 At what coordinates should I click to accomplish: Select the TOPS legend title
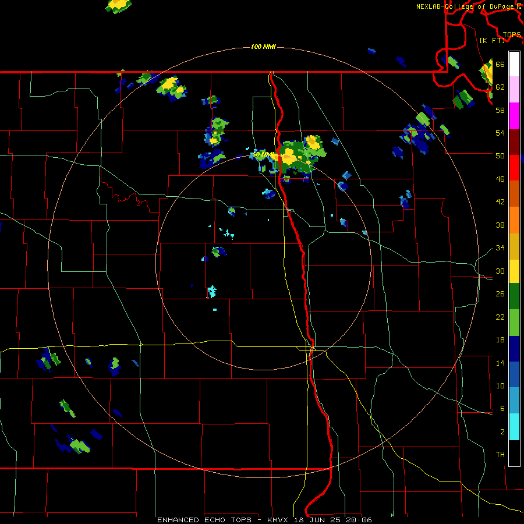point(512,35)
